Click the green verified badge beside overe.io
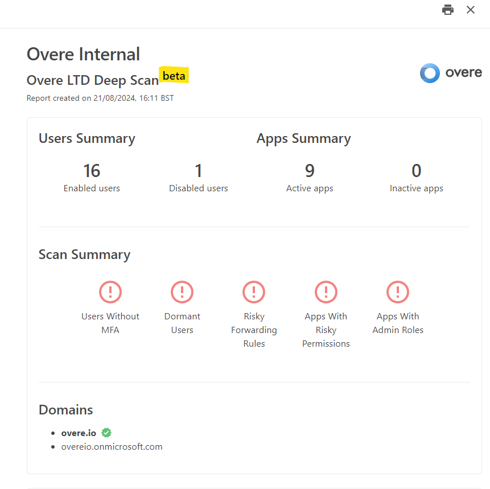The image size is (490, 489). pyautogui.click(x=106, y=433)
